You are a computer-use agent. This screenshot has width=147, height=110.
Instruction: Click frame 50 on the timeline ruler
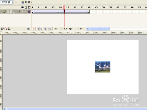[x=103, y=7]
